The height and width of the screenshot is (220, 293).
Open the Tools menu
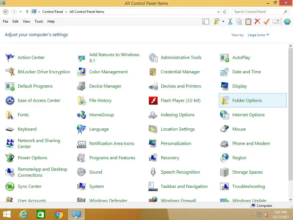(39, 21)
